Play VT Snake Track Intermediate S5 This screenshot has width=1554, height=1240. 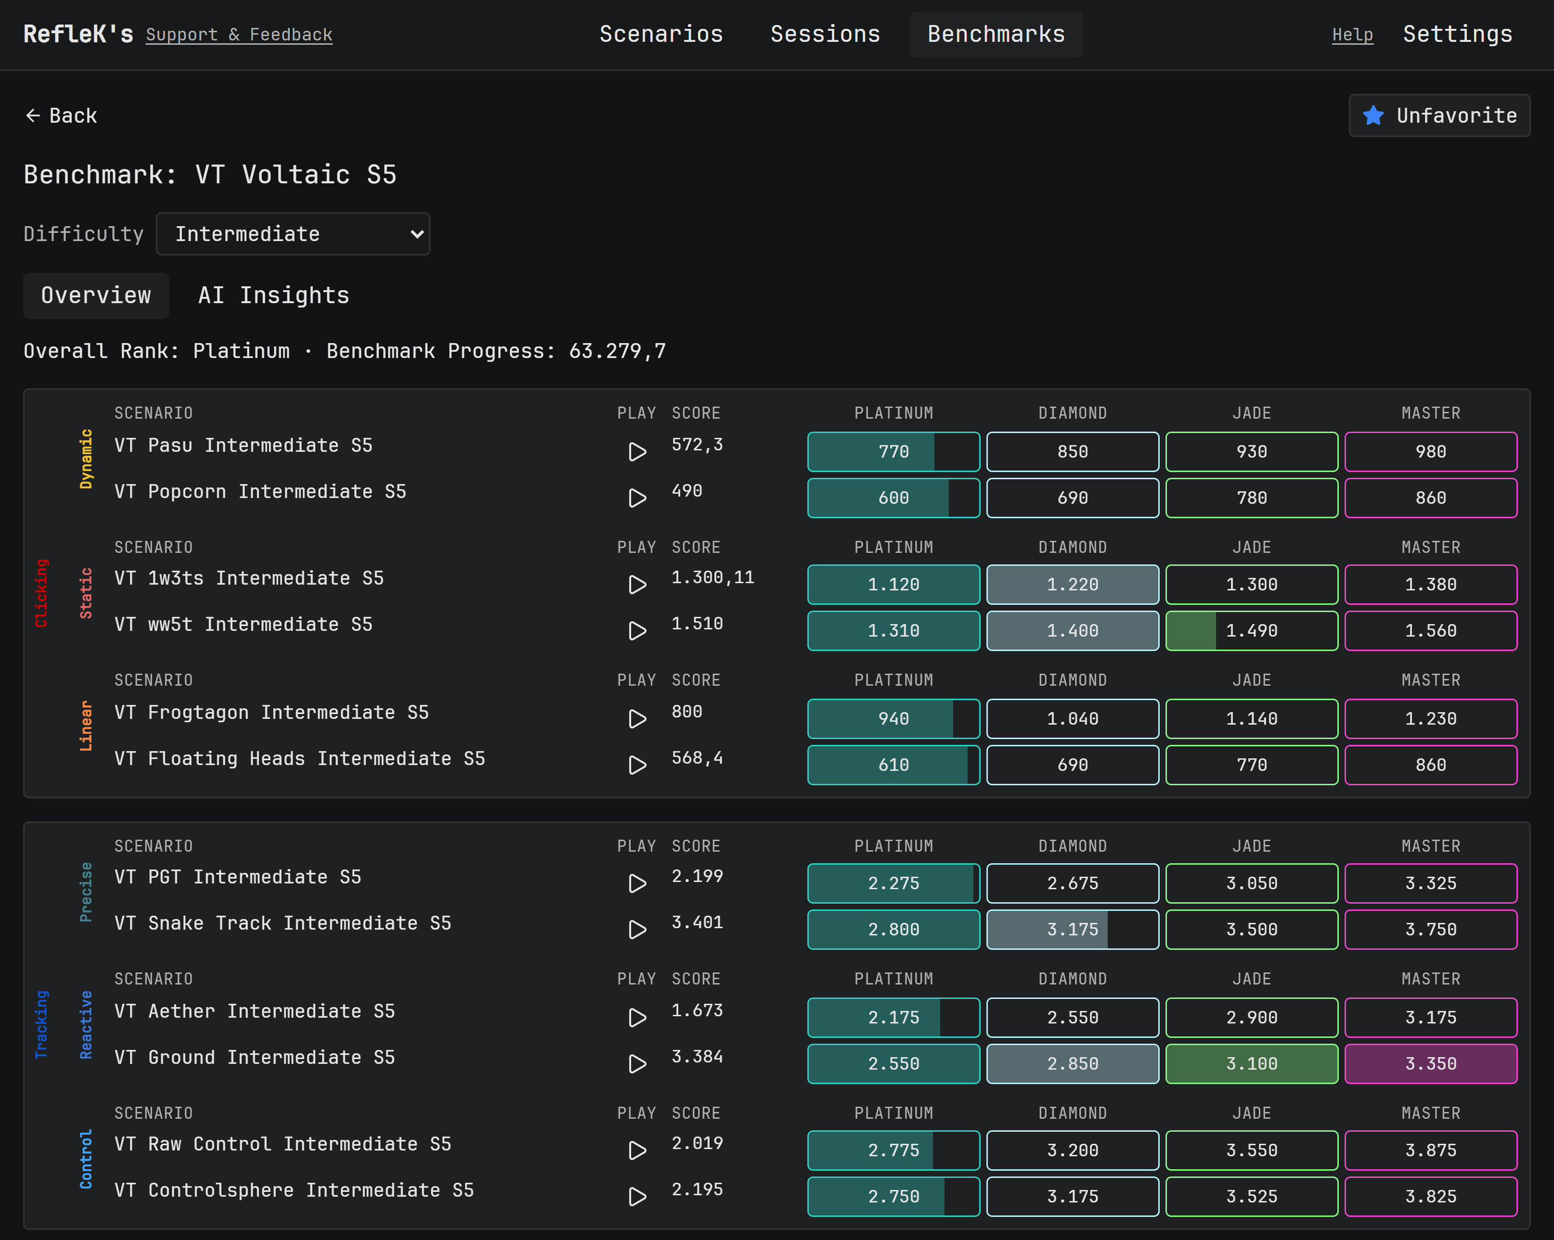(x=637, y=930)
